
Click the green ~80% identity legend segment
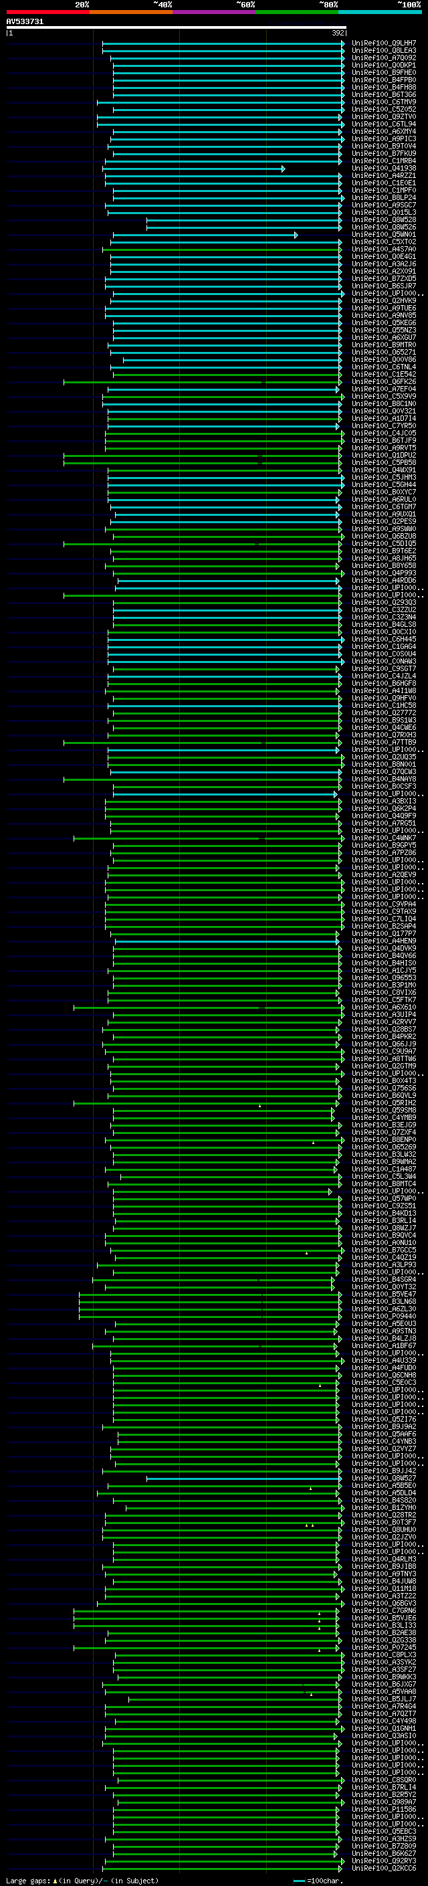(x=297, y=12)
